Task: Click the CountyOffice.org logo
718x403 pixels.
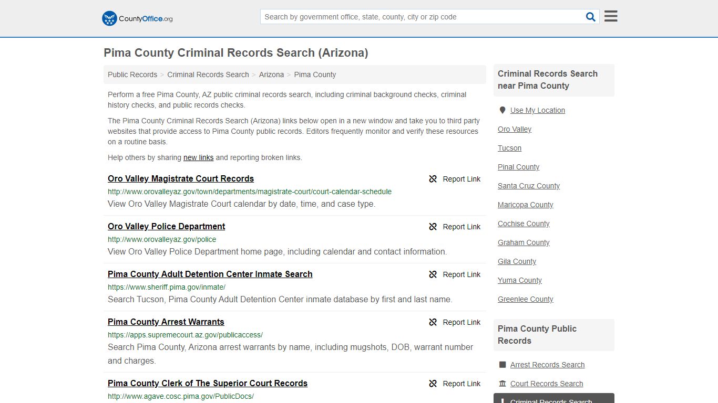Action: [137, 18]
